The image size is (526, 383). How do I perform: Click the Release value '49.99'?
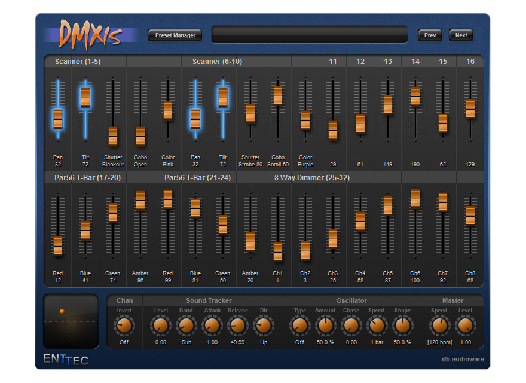(237, 342)
